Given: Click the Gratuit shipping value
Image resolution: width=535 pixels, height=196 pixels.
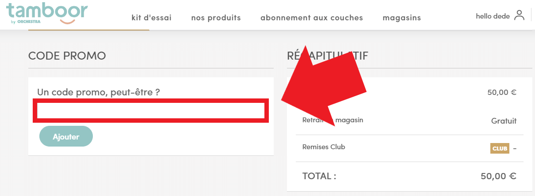Looking at the screenshot, I should [504, 121].
